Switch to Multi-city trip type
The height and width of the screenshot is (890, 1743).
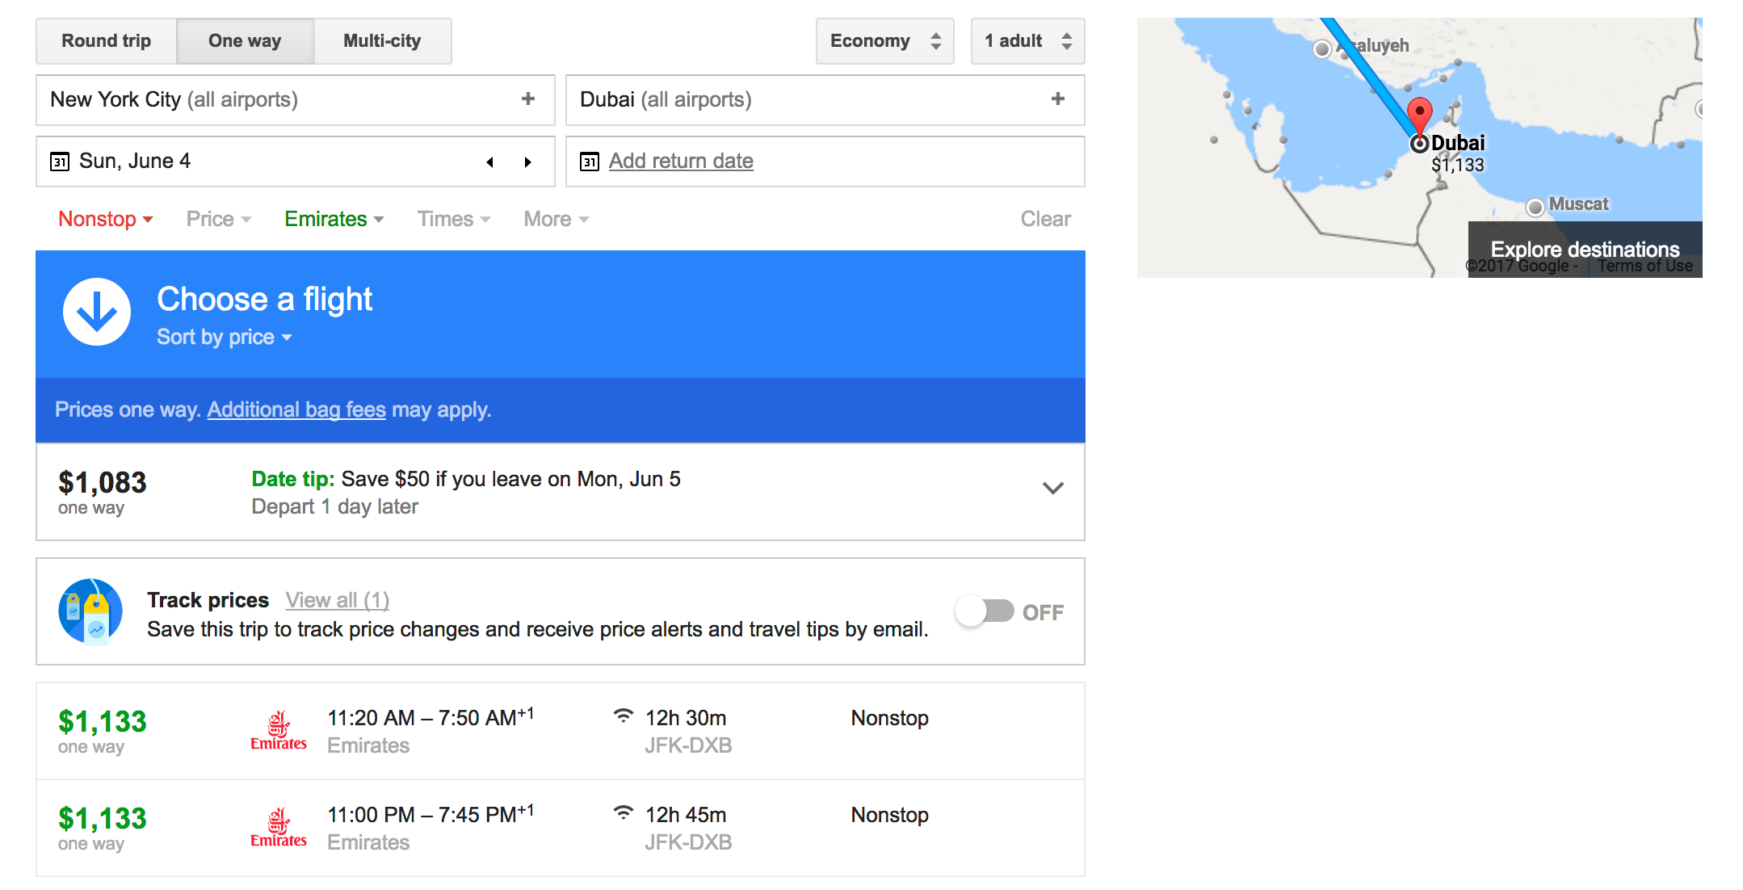[382, 41]
